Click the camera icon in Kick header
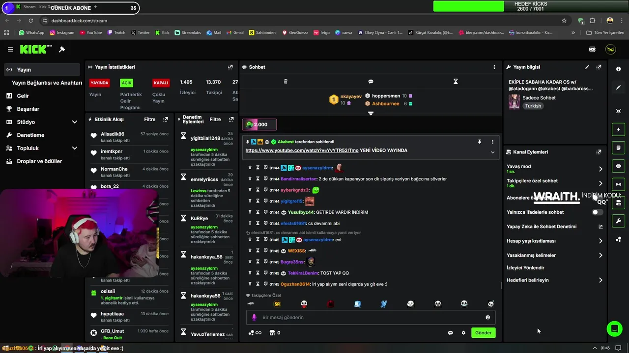This screenshot has width=629, height=353. click(592, 50)
